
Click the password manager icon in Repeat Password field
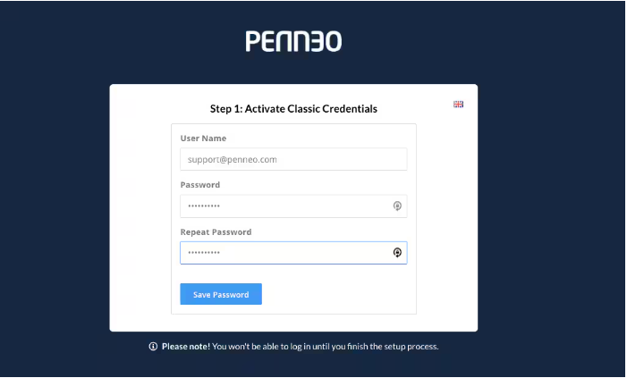pos(397,253)
